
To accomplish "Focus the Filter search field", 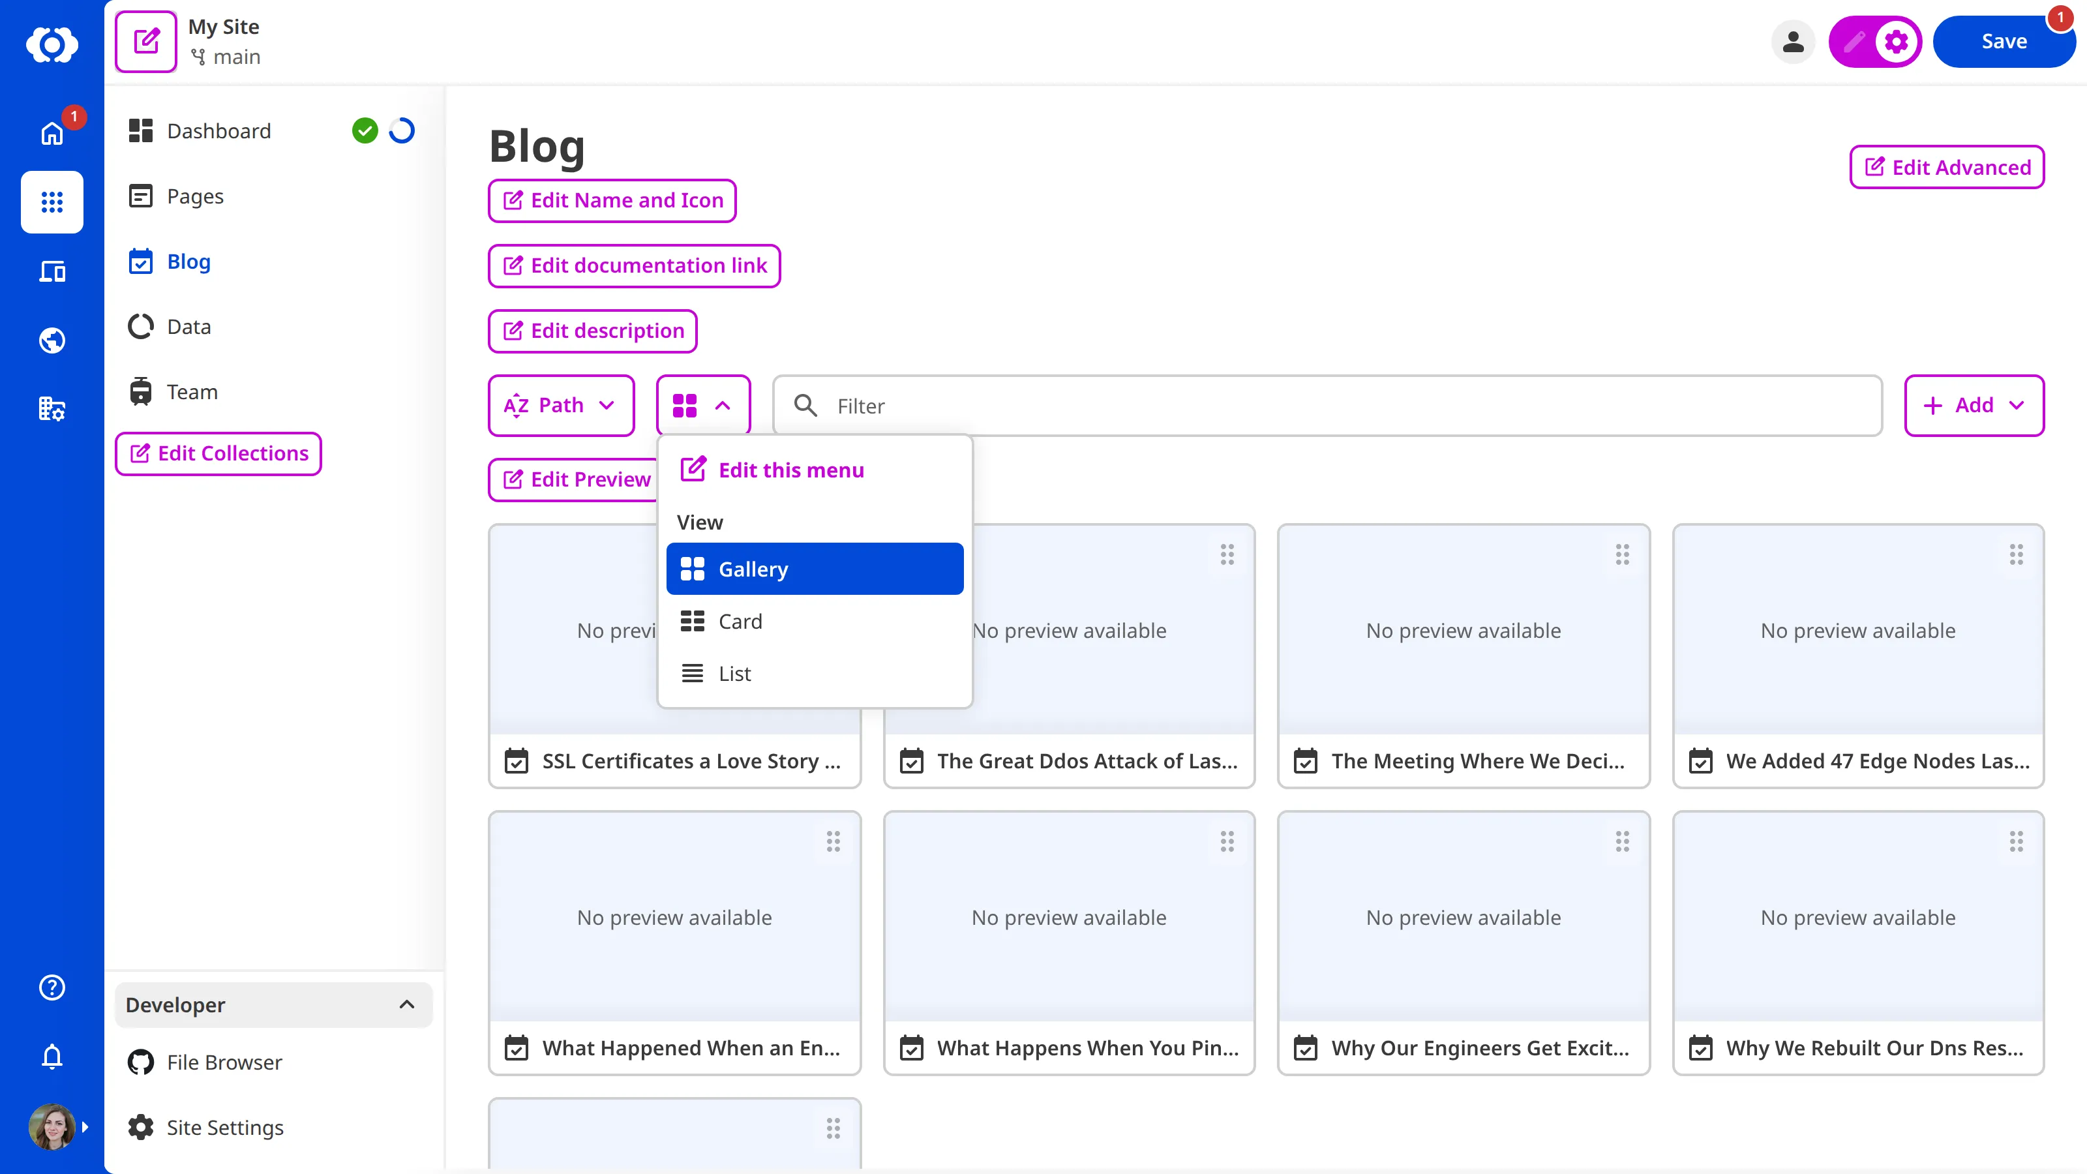I will pos(1327,405).
